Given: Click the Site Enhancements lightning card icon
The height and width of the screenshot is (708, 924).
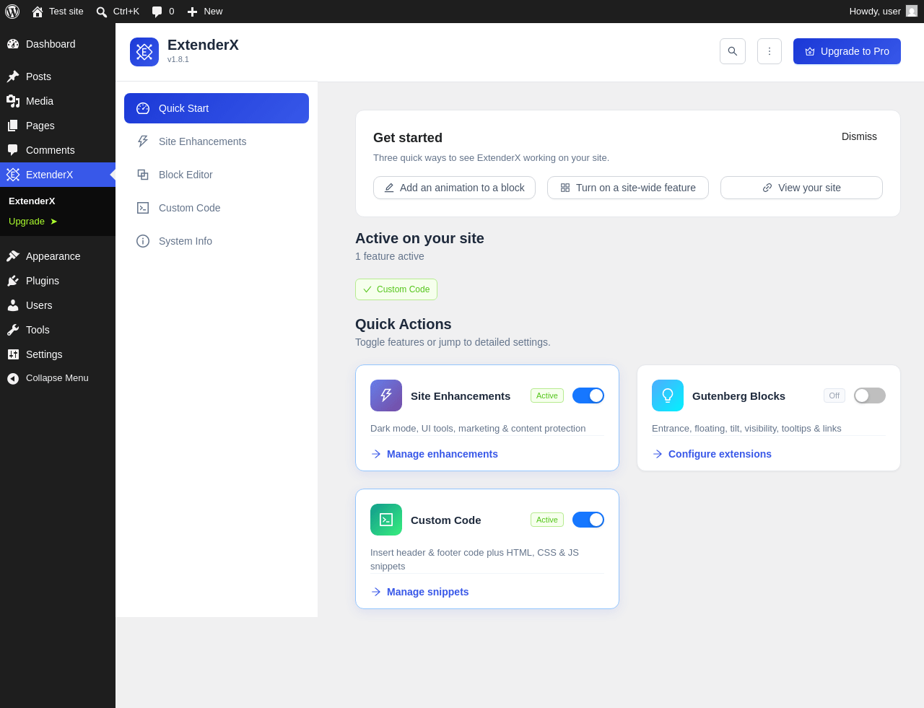Looking at the screenshot, I should pyautogui.click(x=386, y=395).
